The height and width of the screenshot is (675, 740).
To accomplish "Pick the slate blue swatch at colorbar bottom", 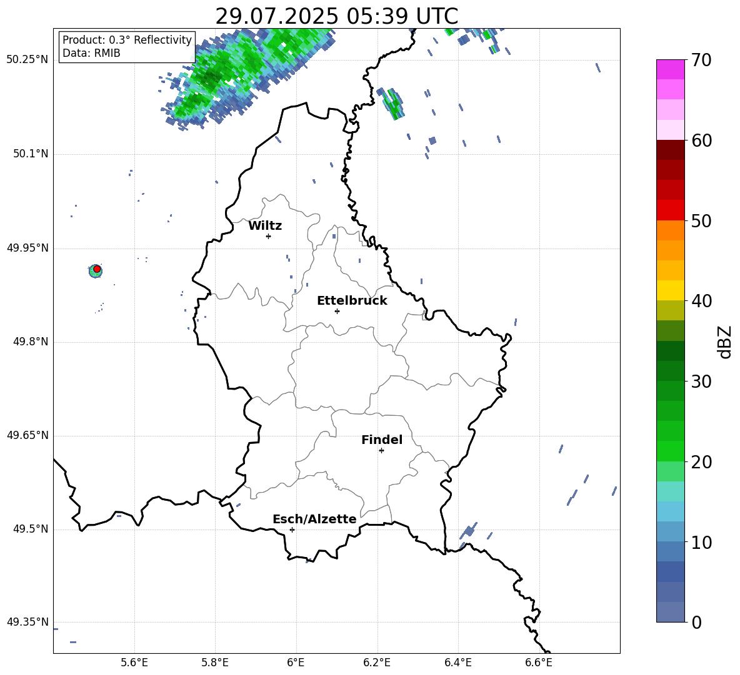I will (670, 612).
